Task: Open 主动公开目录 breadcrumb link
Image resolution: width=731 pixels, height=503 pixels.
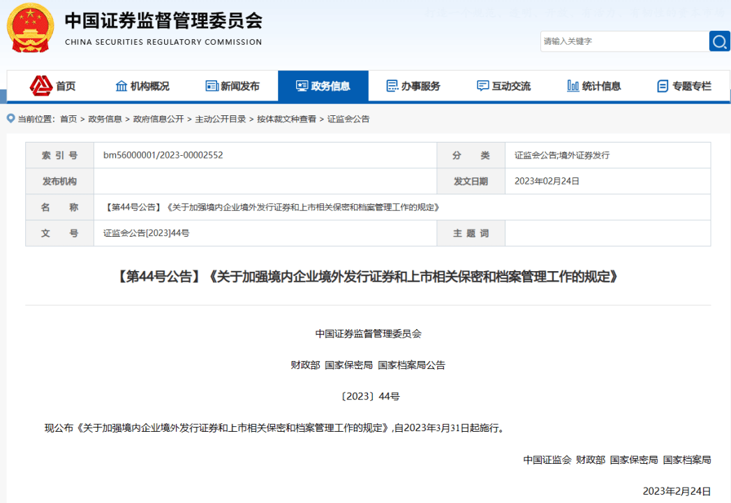Action: tap(221, 119)
